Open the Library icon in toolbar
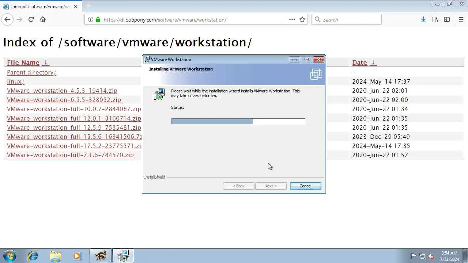468x263 pixels. 435,20
